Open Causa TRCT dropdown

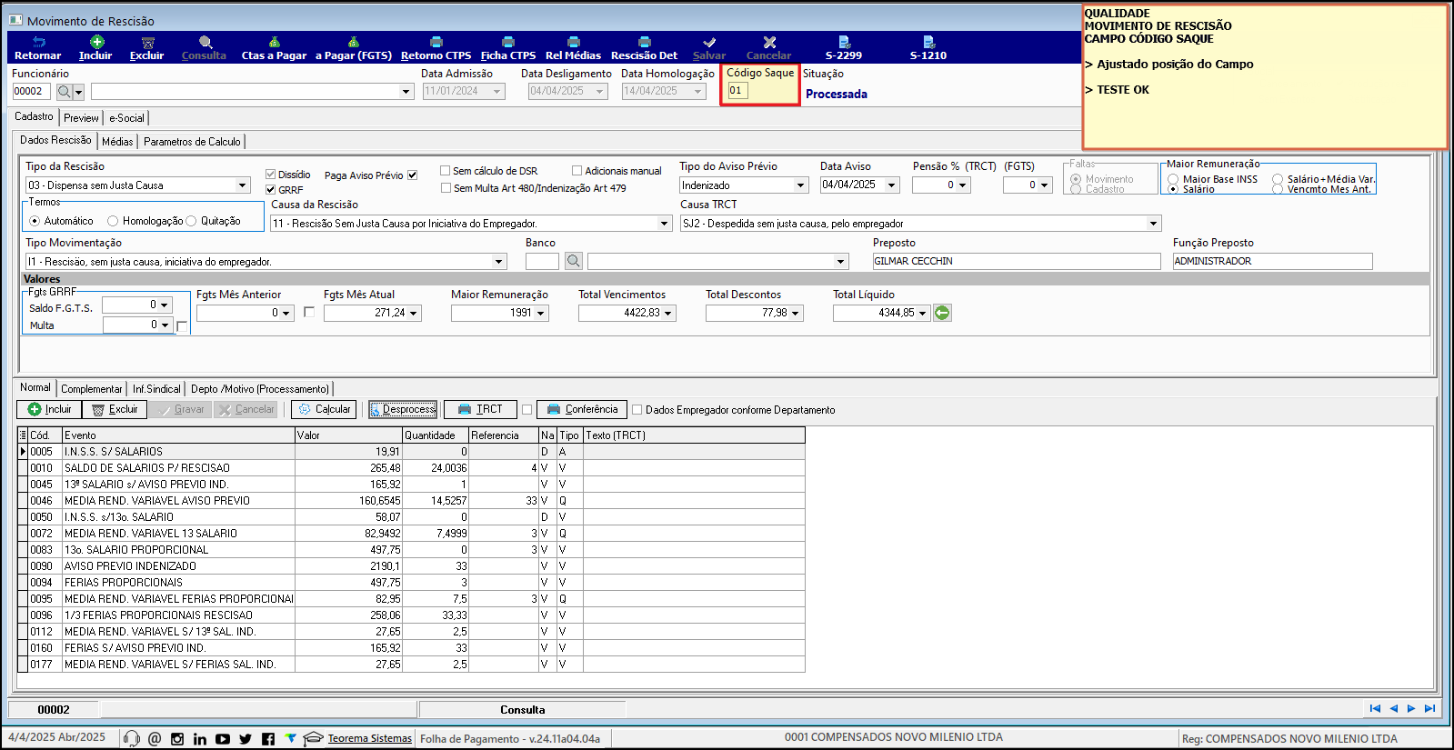point(1154,224)
